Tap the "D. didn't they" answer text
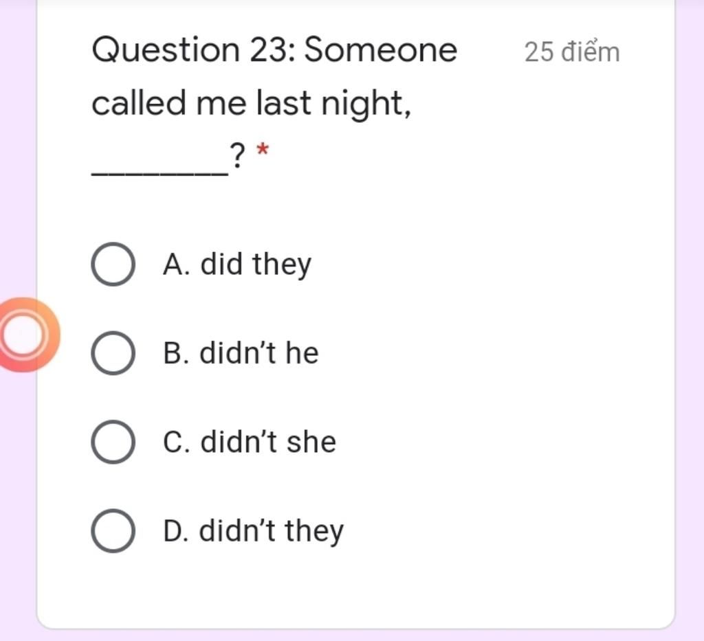 (x=253, y=531)
